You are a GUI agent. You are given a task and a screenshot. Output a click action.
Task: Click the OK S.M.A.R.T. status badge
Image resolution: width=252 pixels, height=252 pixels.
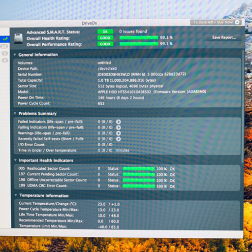(x=105, y=31)
